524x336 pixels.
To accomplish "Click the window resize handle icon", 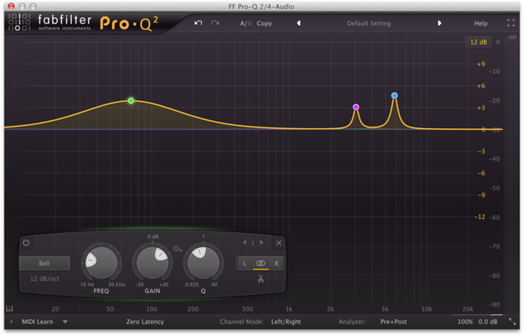I will (x=512, y=322).
